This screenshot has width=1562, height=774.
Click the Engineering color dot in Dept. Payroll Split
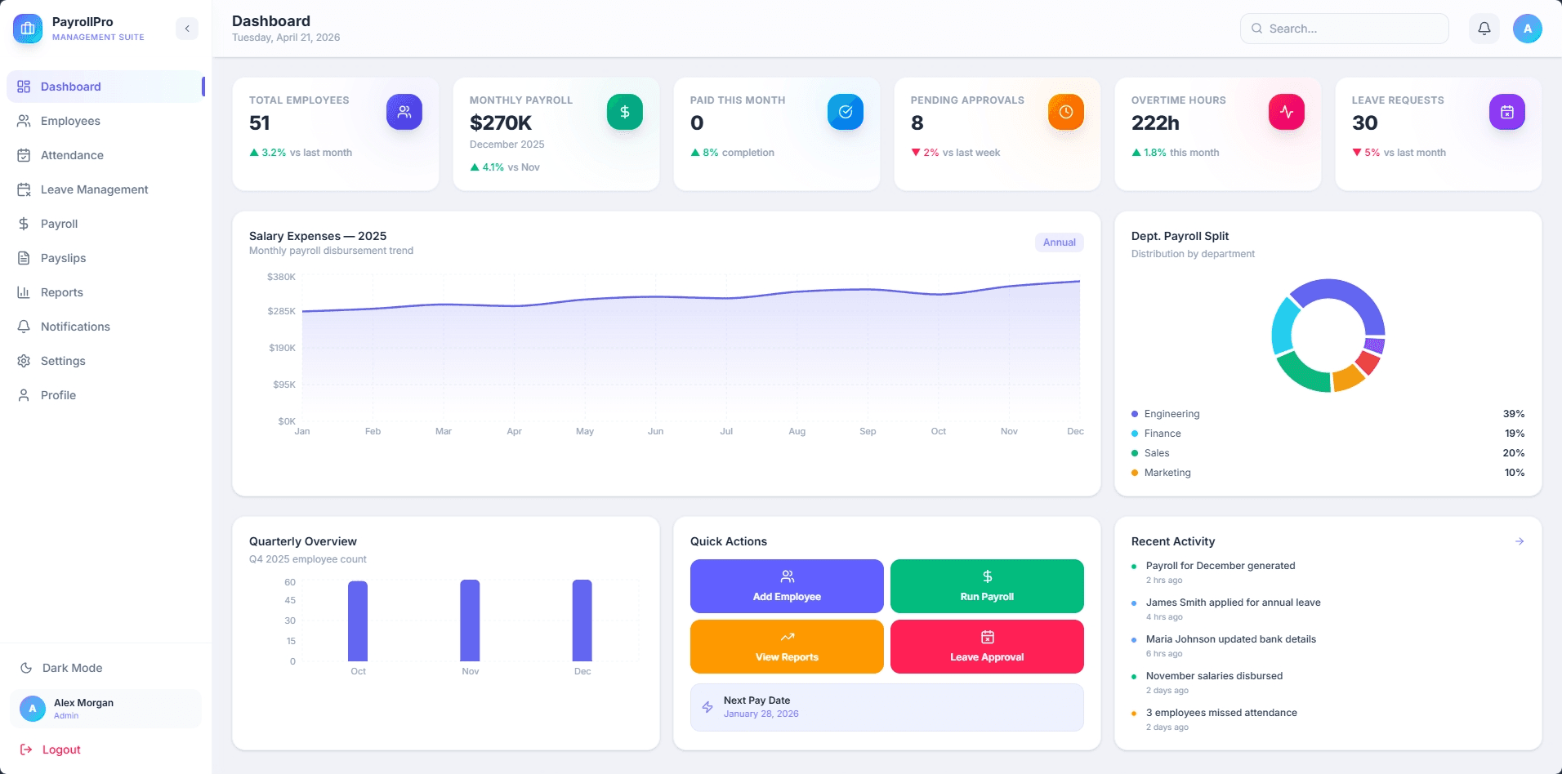pos(1134,414)
